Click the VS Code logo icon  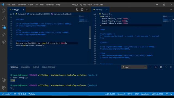(x=3, y=5)
